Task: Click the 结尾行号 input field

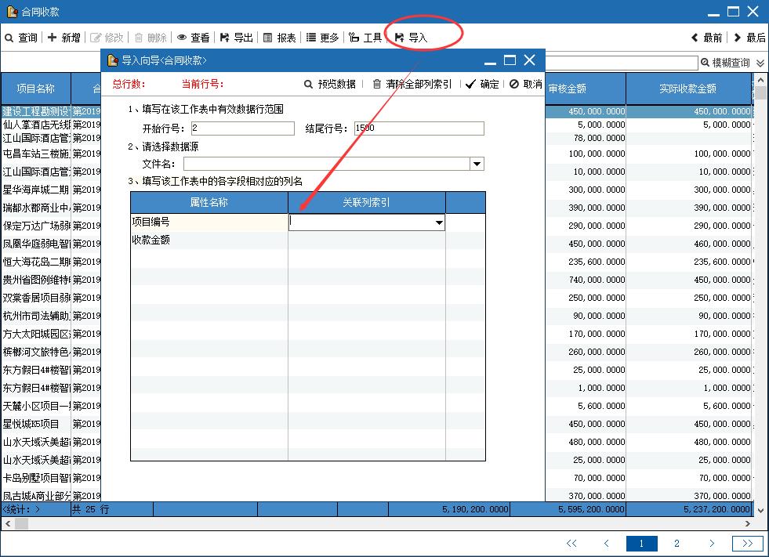Action: [x=419, y=128]
